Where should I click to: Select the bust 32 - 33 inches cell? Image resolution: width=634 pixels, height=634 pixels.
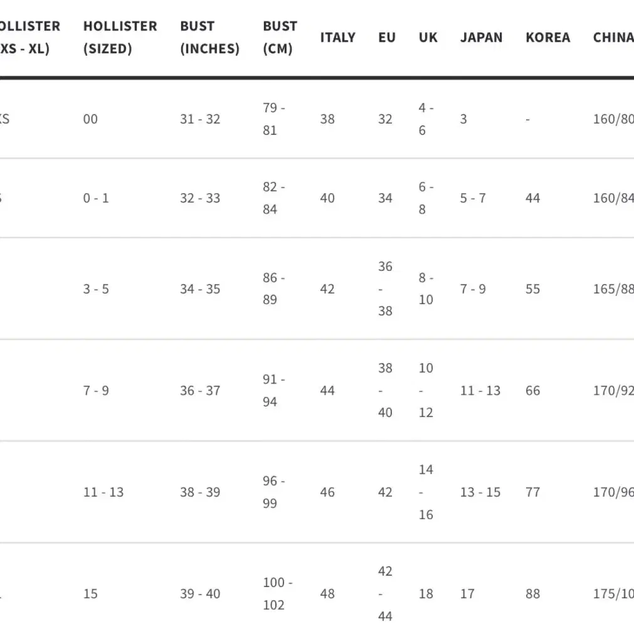tap(200, 198)
